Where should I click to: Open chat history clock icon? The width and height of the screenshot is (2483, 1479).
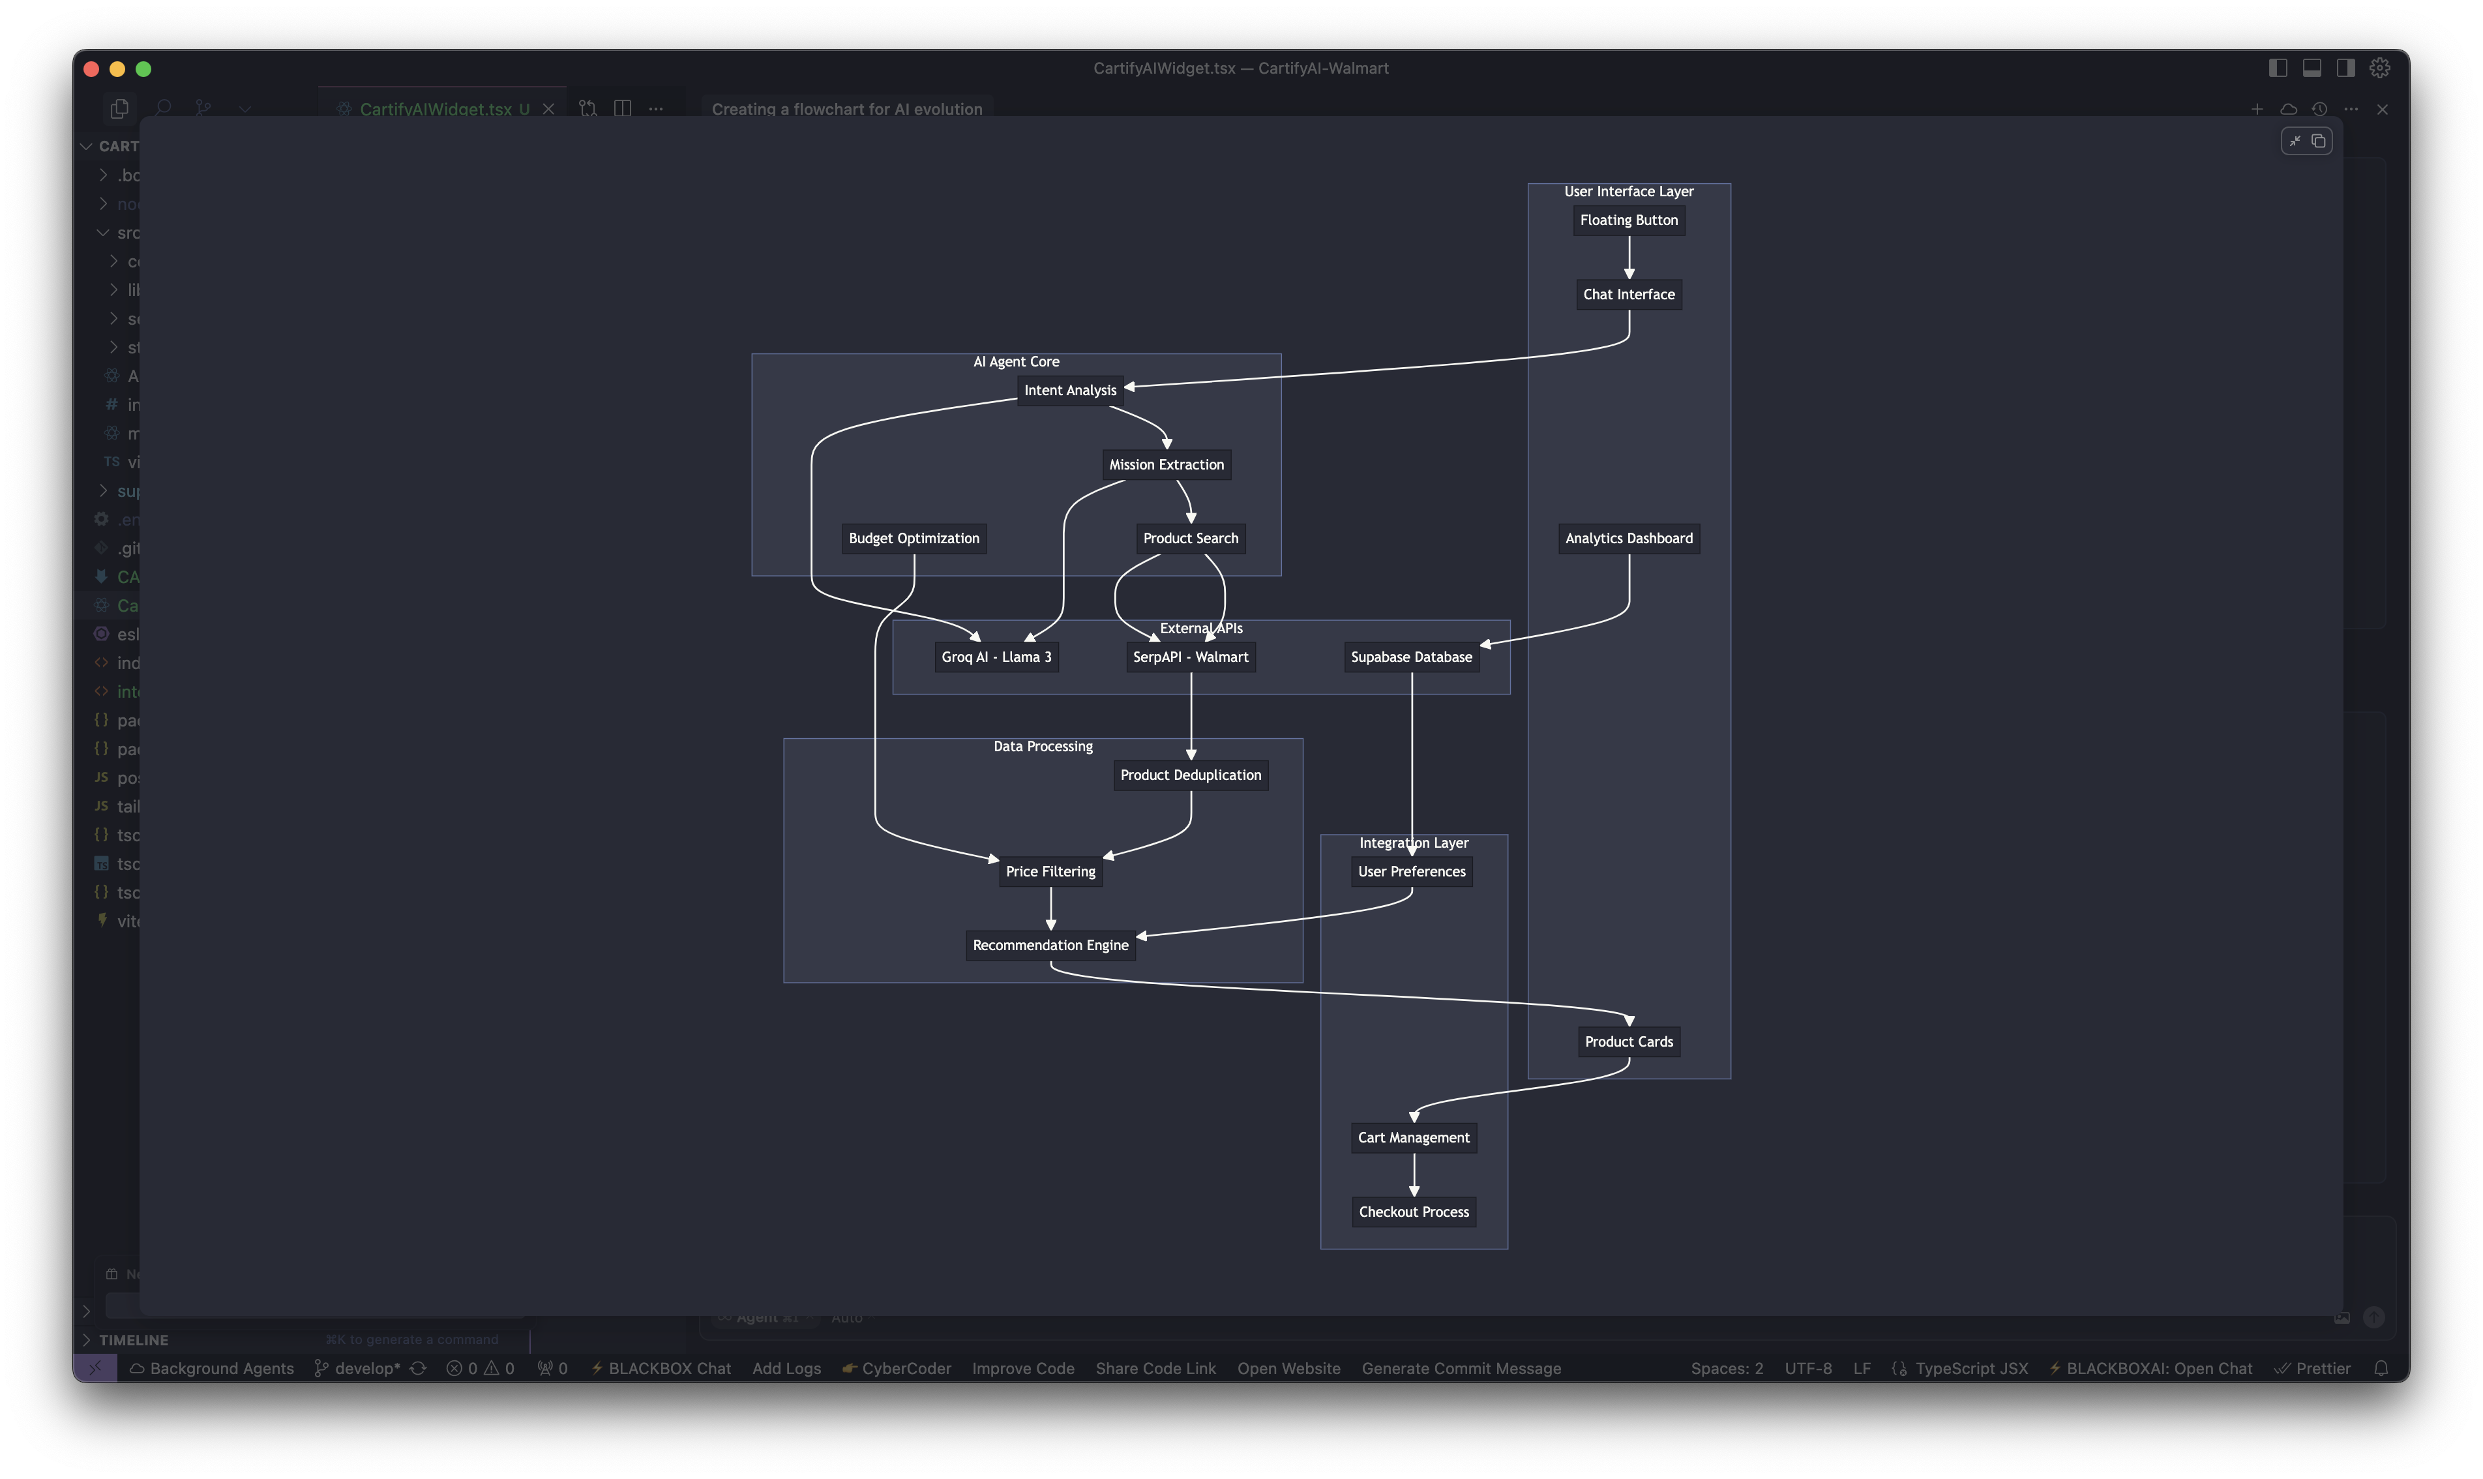[x=2319, y=109]
